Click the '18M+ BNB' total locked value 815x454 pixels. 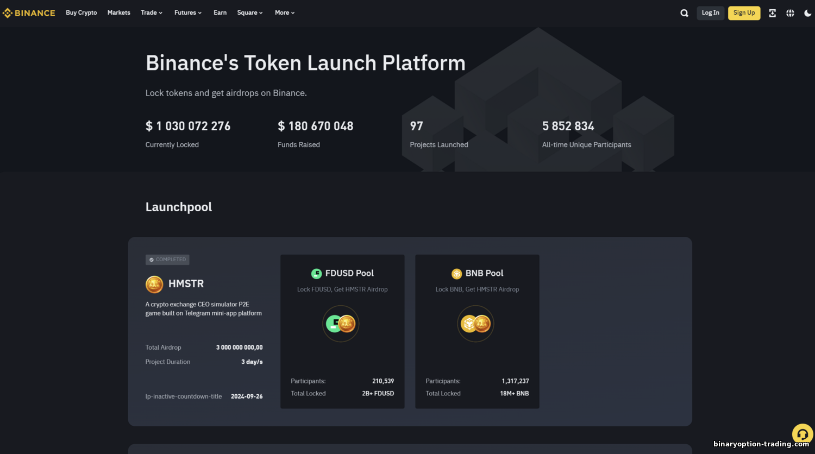tap(515, 394)
